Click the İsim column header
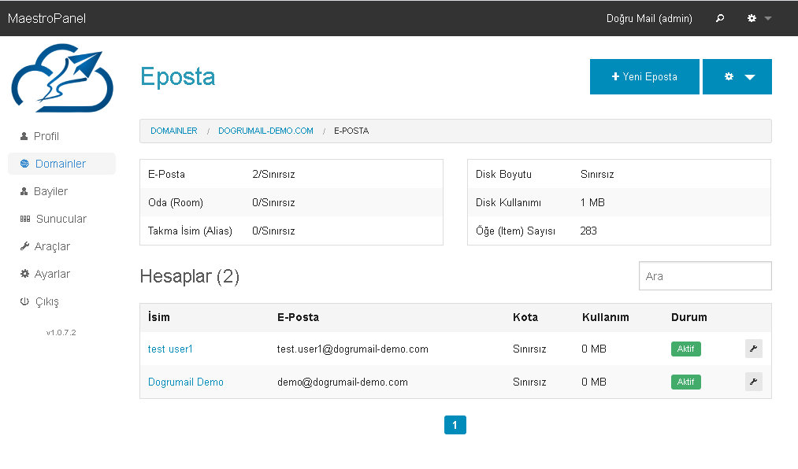This screenshot has width=798, height=469. 159,317
